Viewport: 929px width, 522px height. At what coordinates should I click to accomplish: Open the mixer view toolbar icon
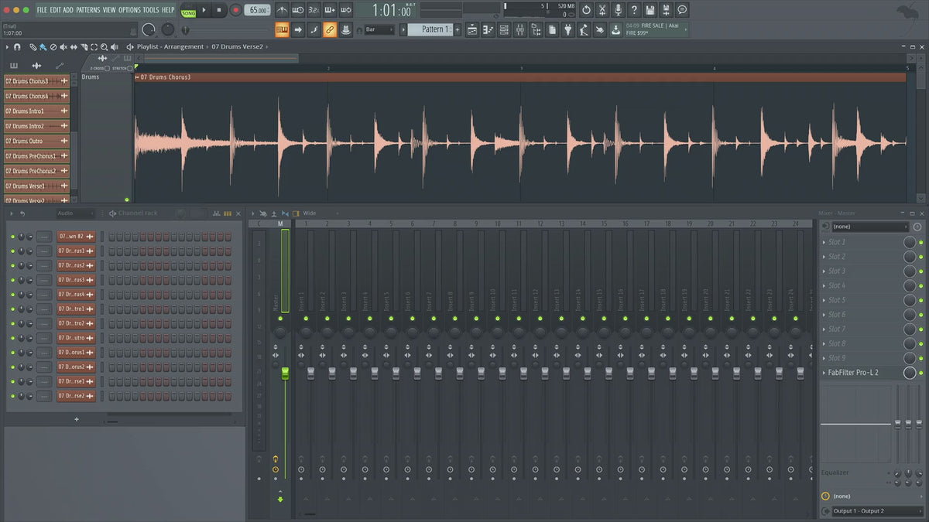point(519,29)
